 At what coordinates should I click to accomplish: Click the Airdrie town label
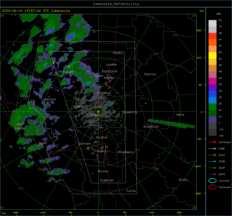coord(102,137)
